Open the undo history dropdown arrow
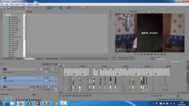Screen dimensions: 189x106 coord(38,8)
